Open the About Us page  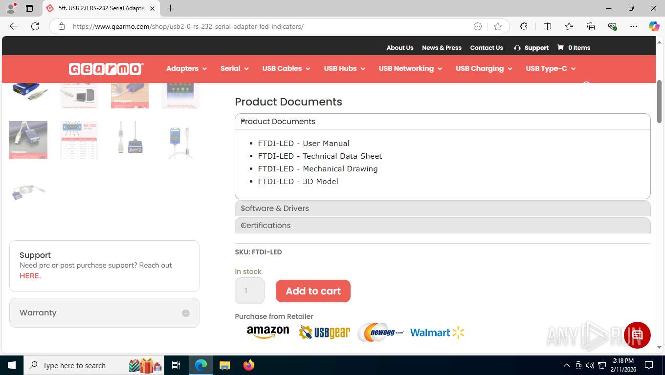(400, 47)
